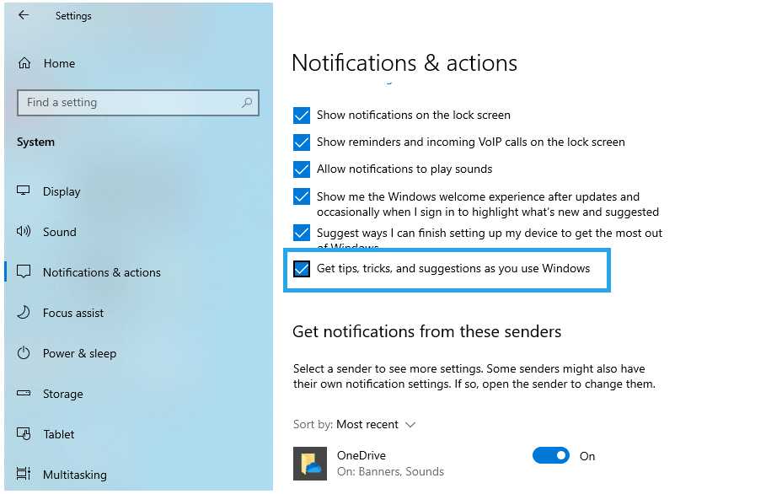Toggle OneDrive notifications off
Screen dimensions: 782x494
[550, 455]
